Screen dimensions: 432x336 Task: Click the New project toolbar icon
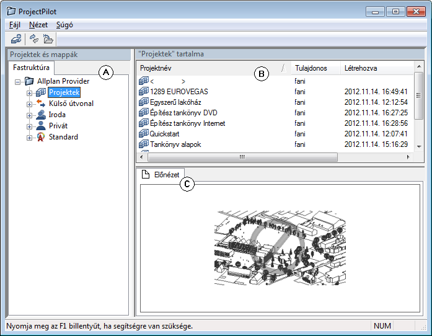[x=16, y=39]
